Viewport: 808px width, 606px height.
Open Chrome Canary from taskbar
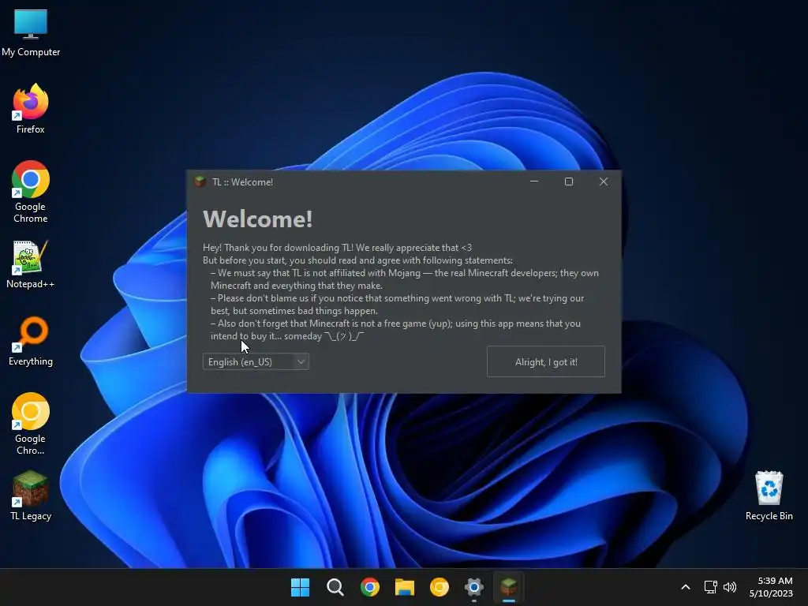pos(439,587)
